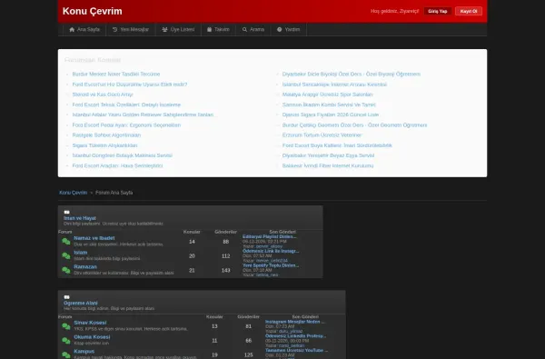Image resolution: width=545 pixels, height=359 pixels.
Task: Open topic Ford Escort Araçları: Hava Serinleştirici
Action: click(x=117, y=165)
